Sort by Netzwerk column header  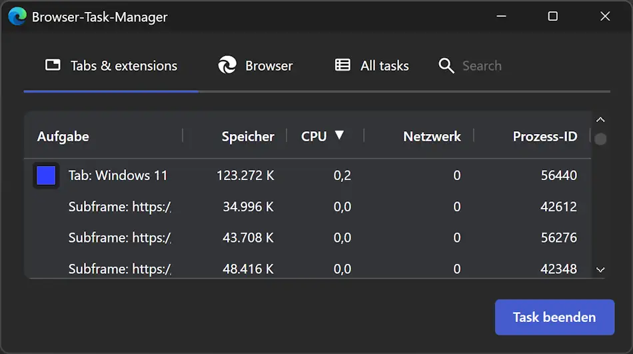point(432,137)
